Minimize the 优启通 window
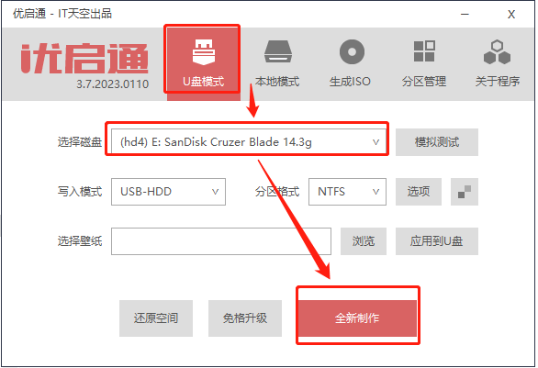This screenshot has height=368, width=538. [465, 14]
